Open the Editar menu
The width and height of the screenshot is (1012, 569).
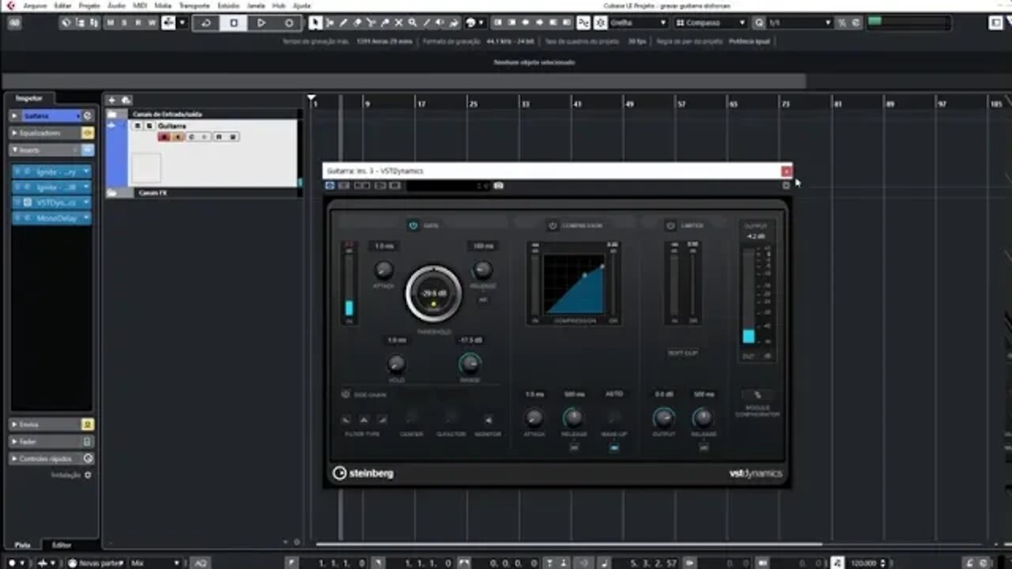pos(62,5)
